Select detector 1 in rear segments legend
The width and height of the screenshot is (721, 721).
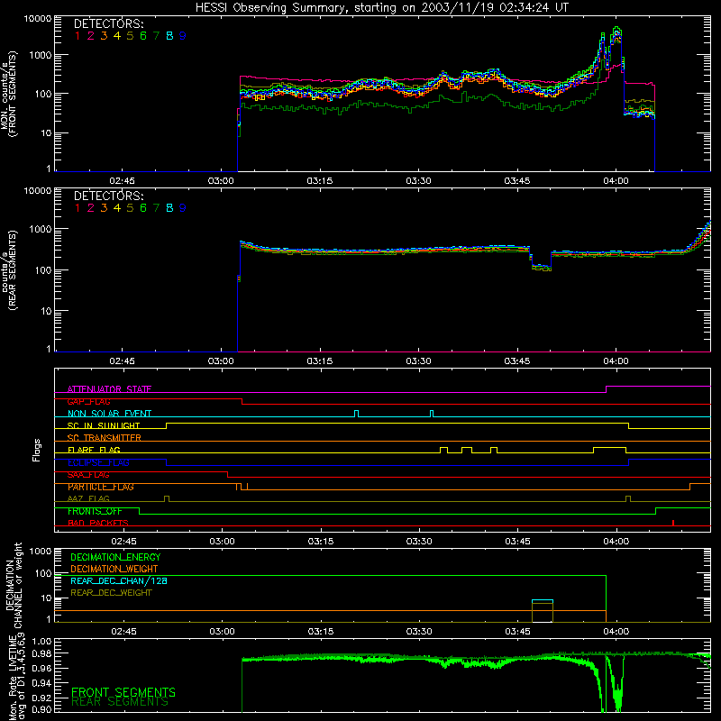pyautogui.click(x=78, y=208)
